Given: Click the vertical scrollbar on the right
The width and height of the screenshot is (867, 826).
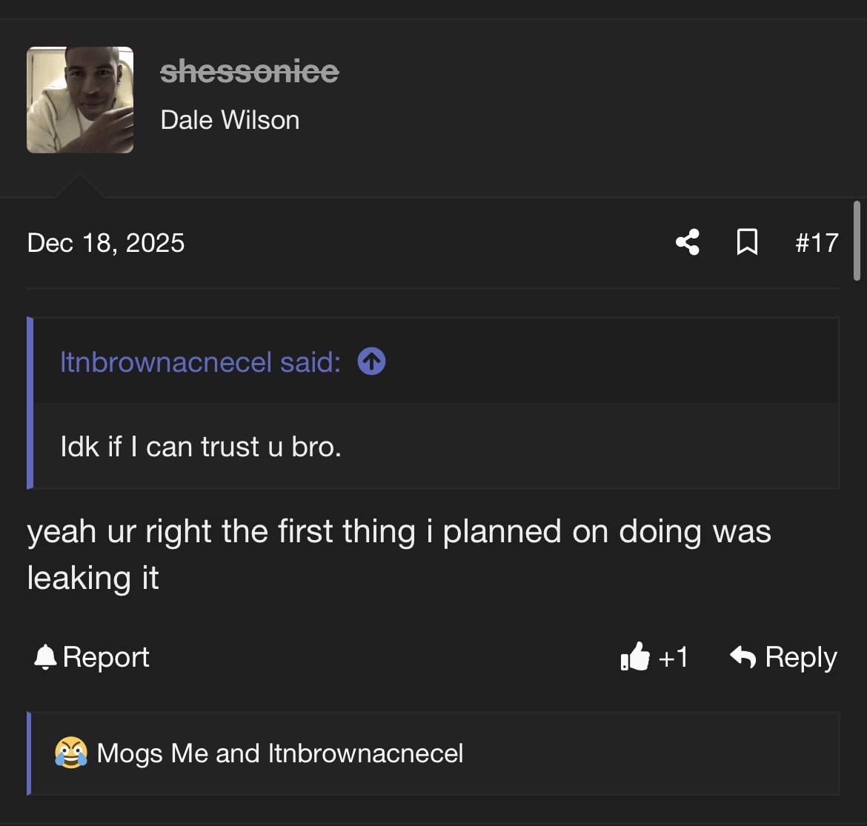Looking at the screenshot, I should point(857,240).
